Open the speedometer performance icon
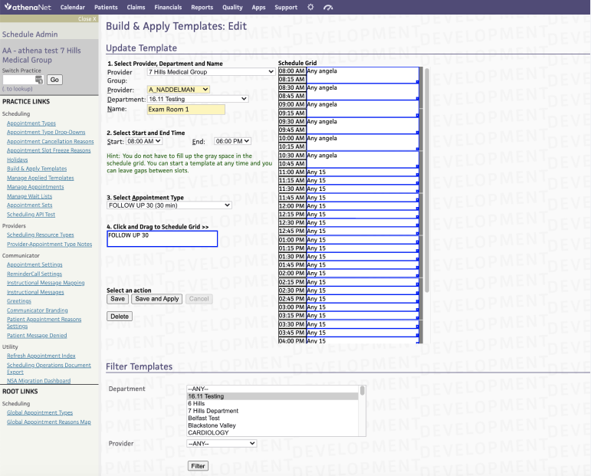The image size is (591, 476). coord(328,7)
